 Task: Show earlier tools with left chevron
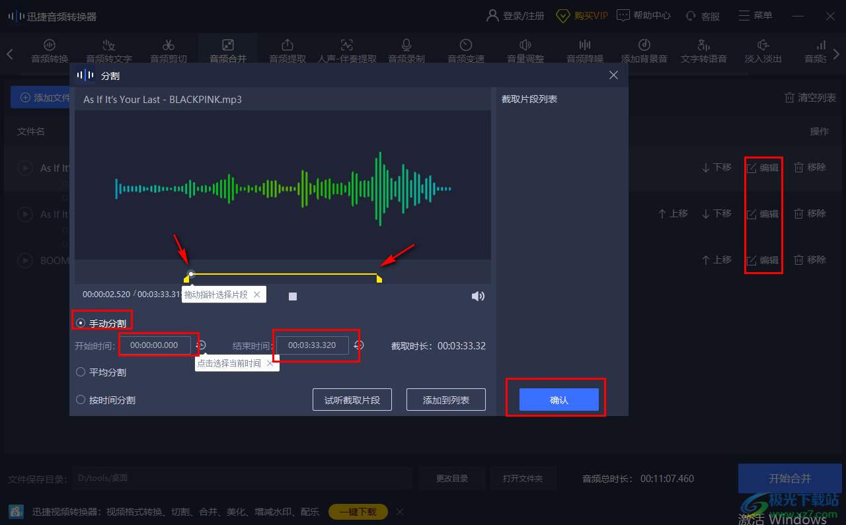(x=10, y=53)
